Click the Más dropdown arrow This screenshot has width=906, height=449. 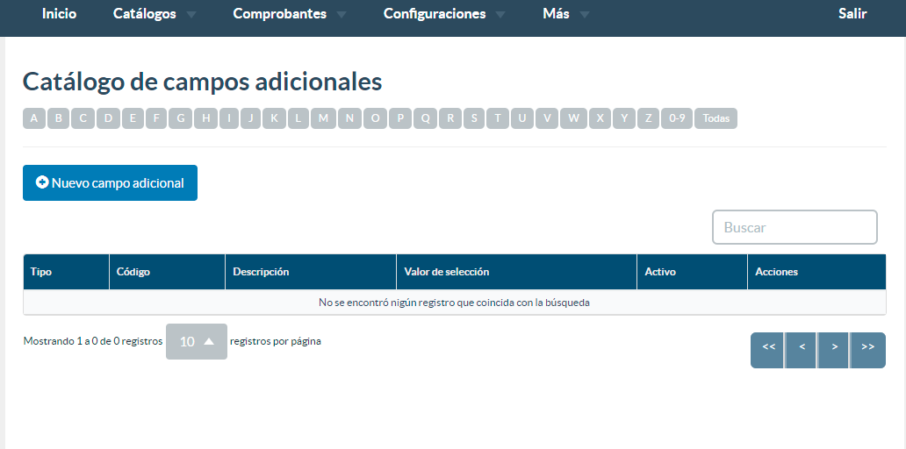(x=584, y=15)
